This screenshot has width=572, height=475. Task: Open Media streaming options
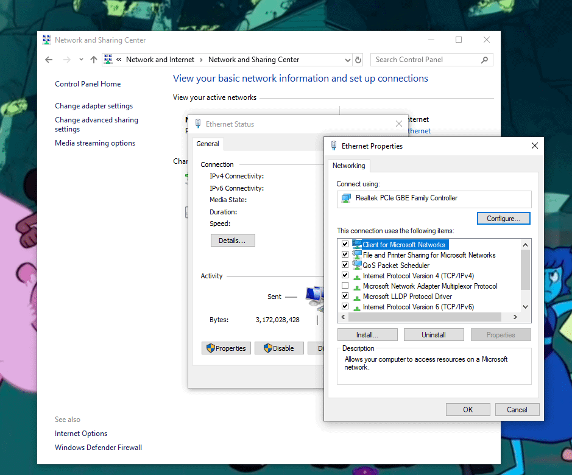click(95, 143)
